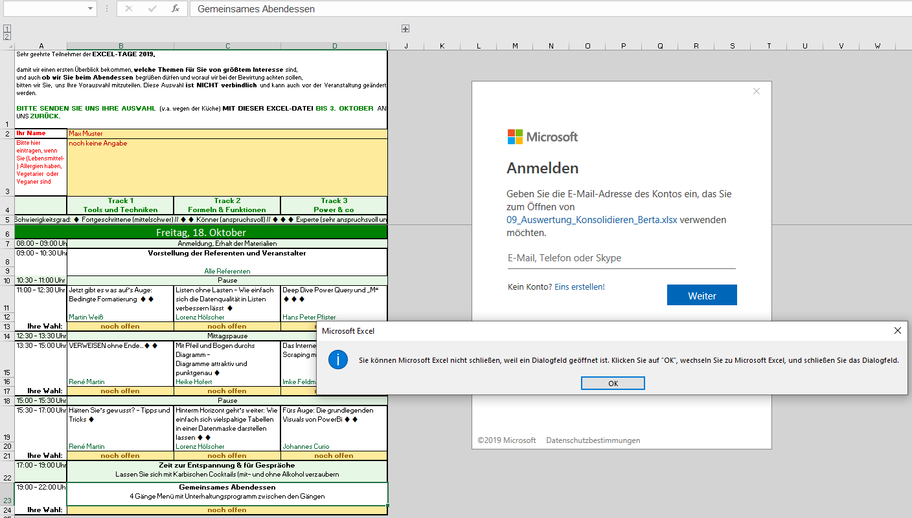912x518 pixels.
Task: Select row header 2
Action: click(x=7, y=133)
